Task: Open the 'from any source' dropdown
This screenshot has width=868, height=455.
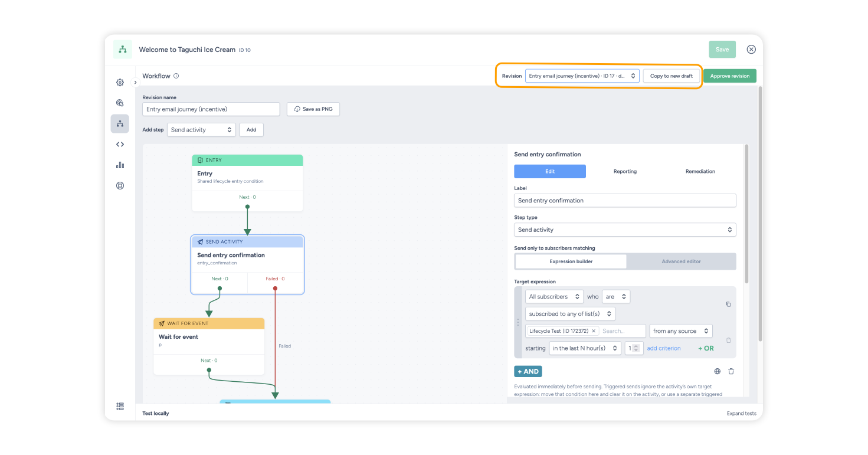Action: [680, 331]
